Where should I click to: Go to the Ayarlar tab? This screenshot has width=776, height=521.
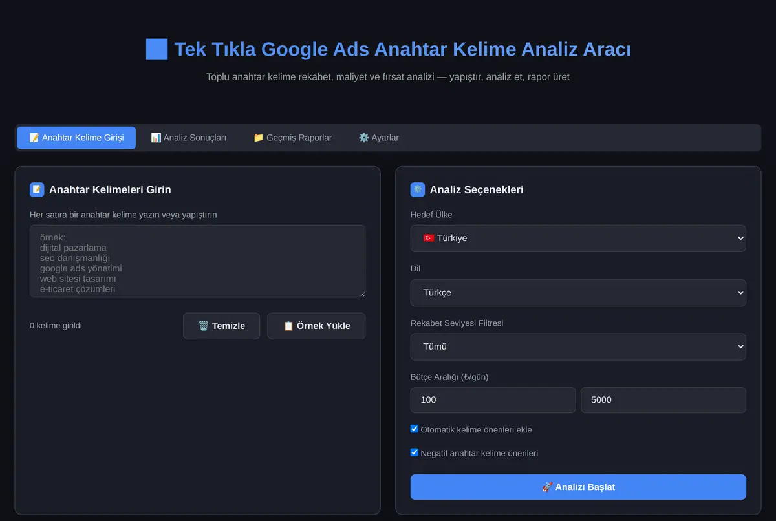(378, 138)
